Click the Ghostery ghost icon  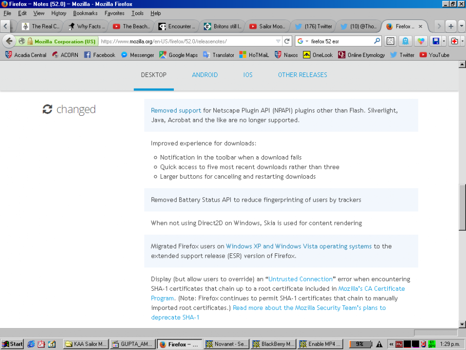pyautogui.click(x=405, y=41)
